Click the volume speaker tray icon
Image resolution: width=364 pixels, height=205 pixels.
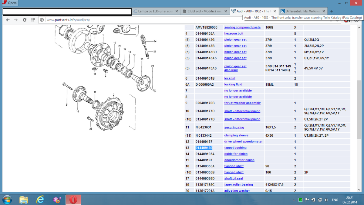[325, 200]
